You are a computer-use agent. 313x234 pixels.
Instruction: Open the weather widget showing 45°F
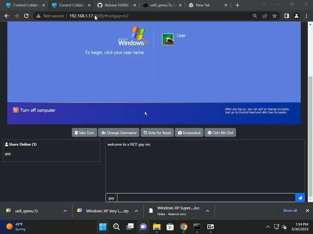pos(17,227)
